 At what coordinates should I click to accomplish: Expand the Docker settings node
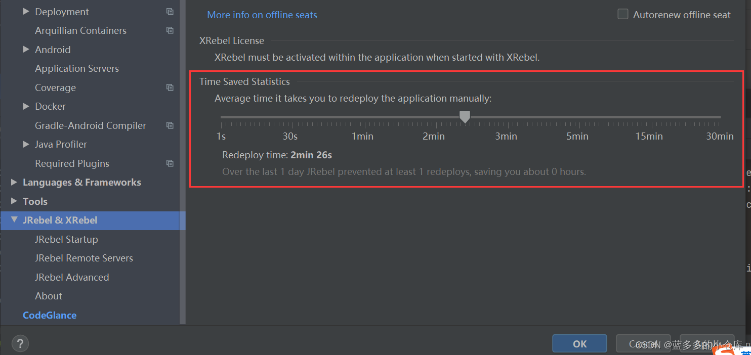tap(26, 106)
